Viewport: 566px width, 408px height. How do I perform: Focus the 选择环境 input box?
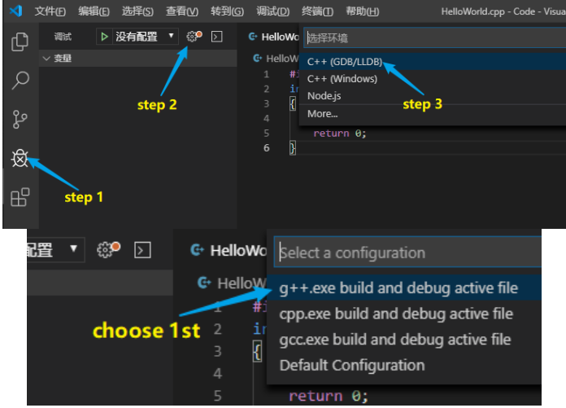click(x=434, y=37)
